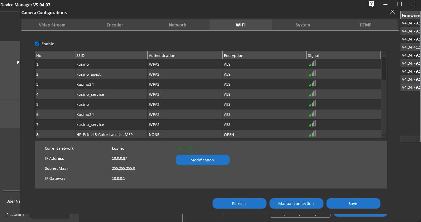Image resolution: width=421 pixels, height=222 pixels.
Task: Switch to the Video Stream tab
Action: point(52,25)
